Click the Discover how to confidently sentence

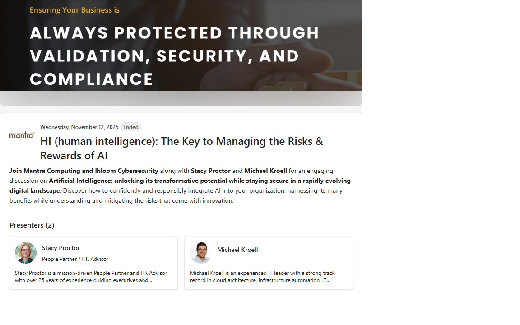(x=181, y=195)
